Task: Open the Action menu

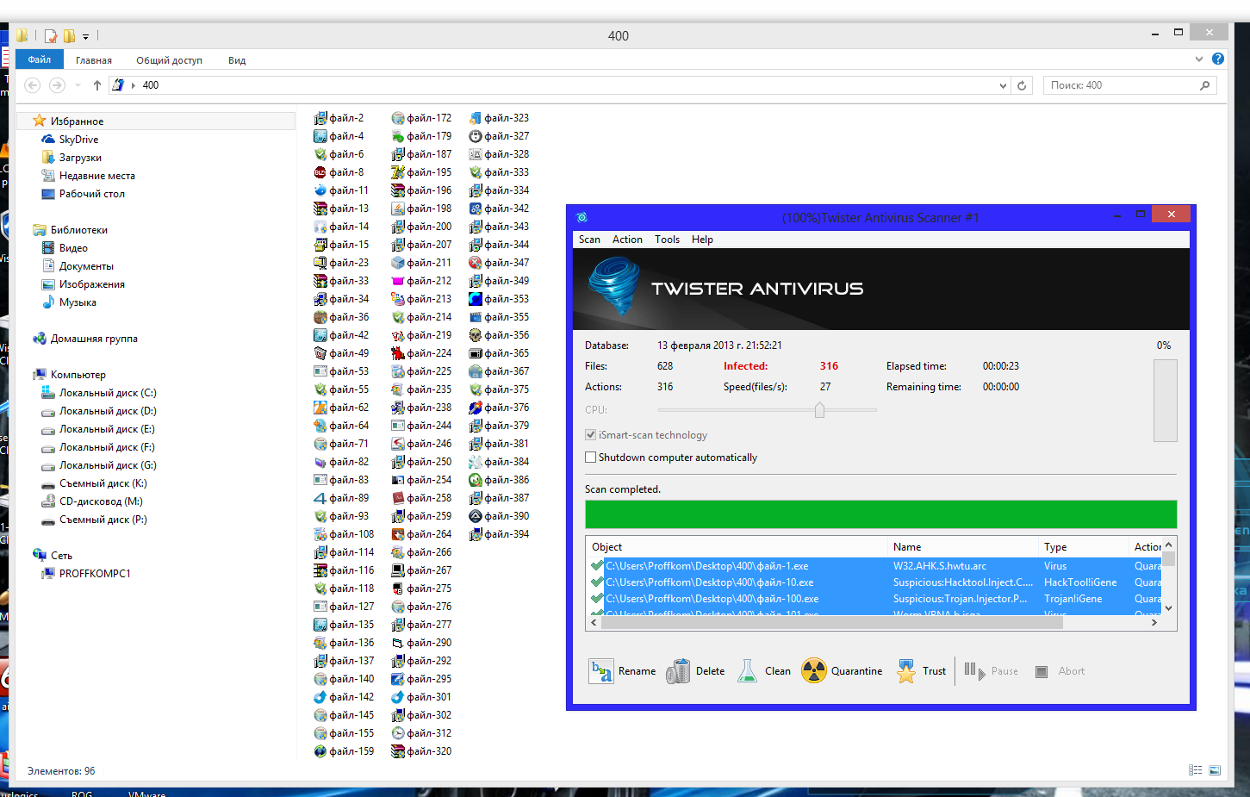Action: 627,240
